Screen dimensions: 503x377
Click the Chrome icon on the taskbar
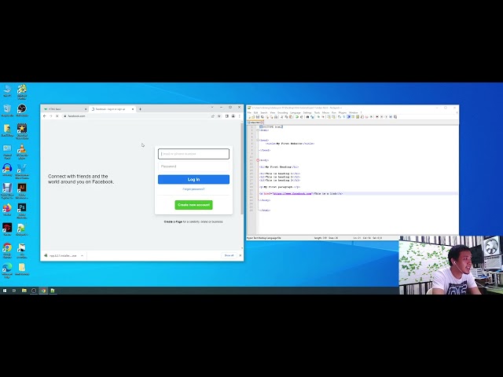[43, 291]
